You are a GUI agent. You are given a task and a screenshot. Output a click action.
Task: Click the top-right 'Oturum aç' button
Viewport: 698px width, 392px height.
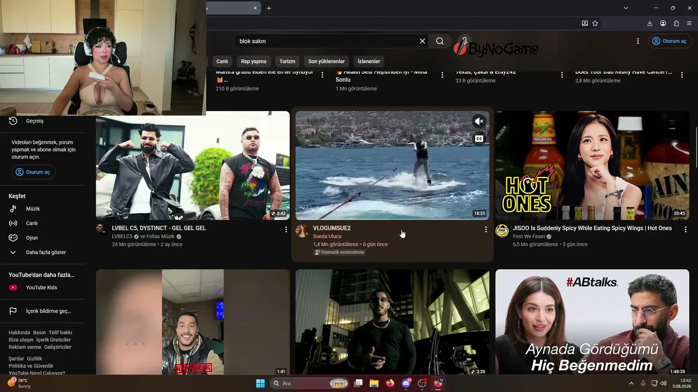click(x=670, y=41)
